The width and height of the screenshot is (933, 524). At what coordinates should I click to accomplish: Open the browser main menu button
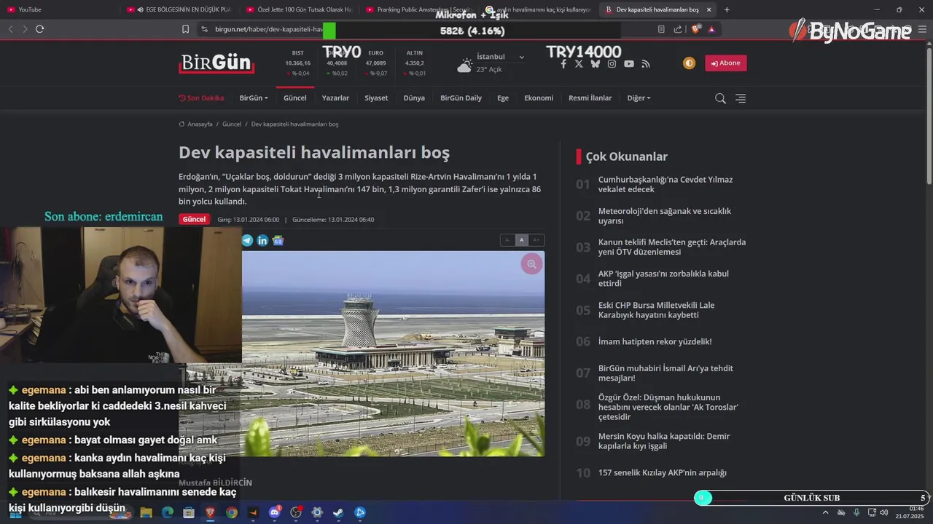click(921, 29)
